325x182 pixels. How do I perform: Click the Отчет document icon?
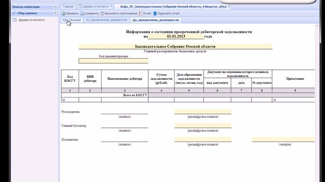point(141,14)
